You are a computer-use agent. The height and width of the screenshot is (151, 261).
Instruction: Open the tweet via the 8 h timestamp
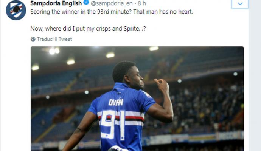click(141, 3)
